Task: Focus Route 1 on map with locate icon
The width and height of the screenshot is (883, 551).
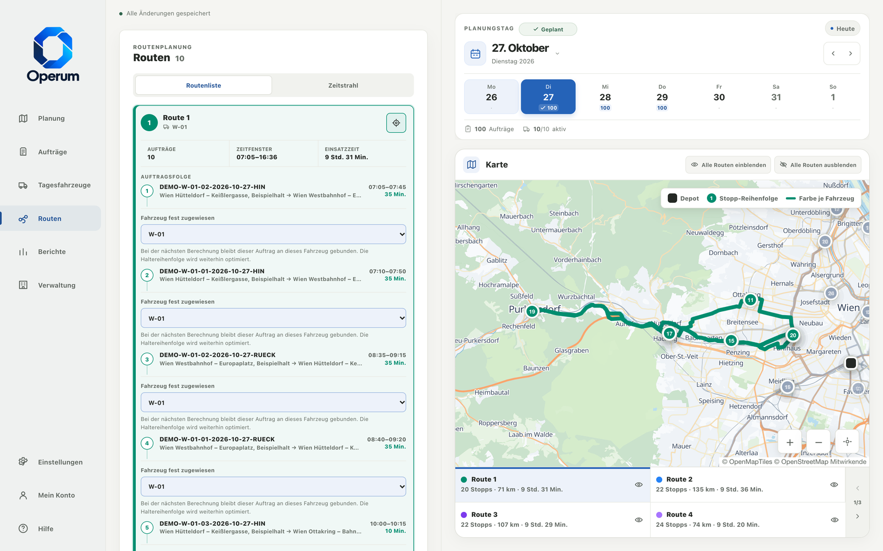Action: click(x=396, y=123)
